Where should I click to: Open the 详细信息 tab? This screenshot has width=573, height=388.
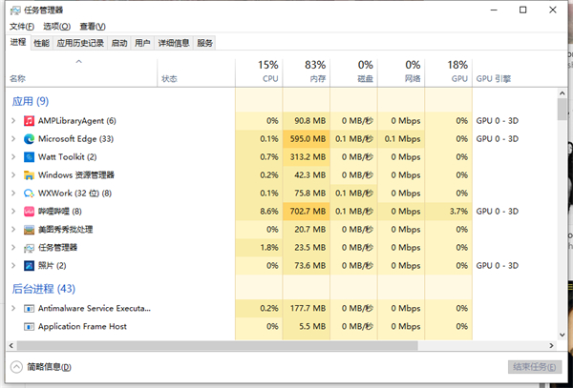tap(173, 43)
